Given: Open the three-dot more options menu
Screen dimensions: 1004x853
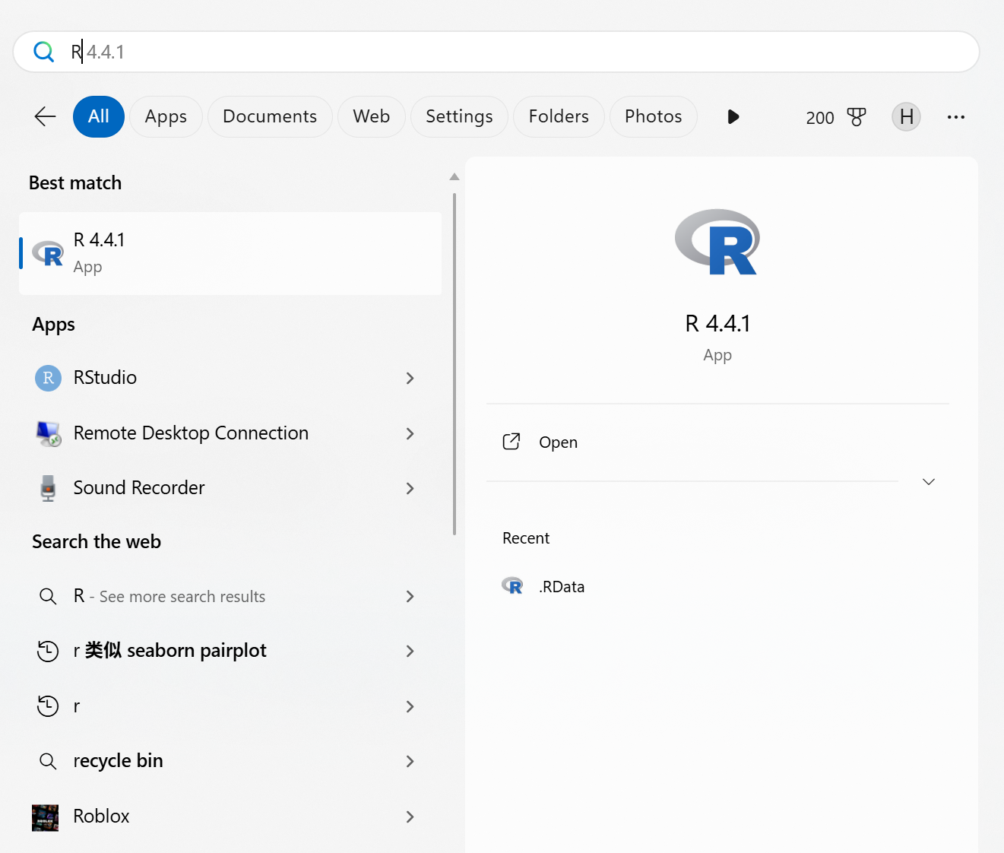Looking at the screenshot, I should [x=956, y=117].
